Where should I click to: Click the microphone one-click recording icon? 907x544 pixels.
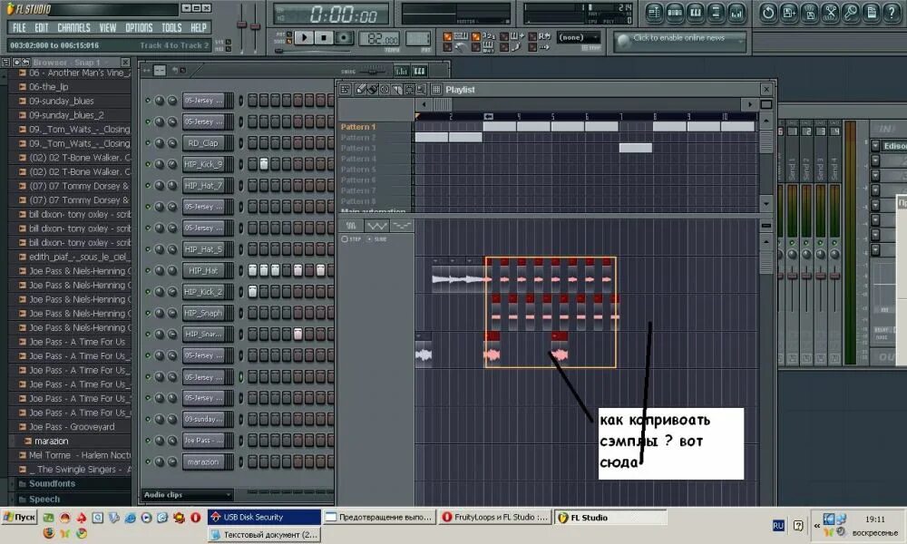[x=851, y=13]
